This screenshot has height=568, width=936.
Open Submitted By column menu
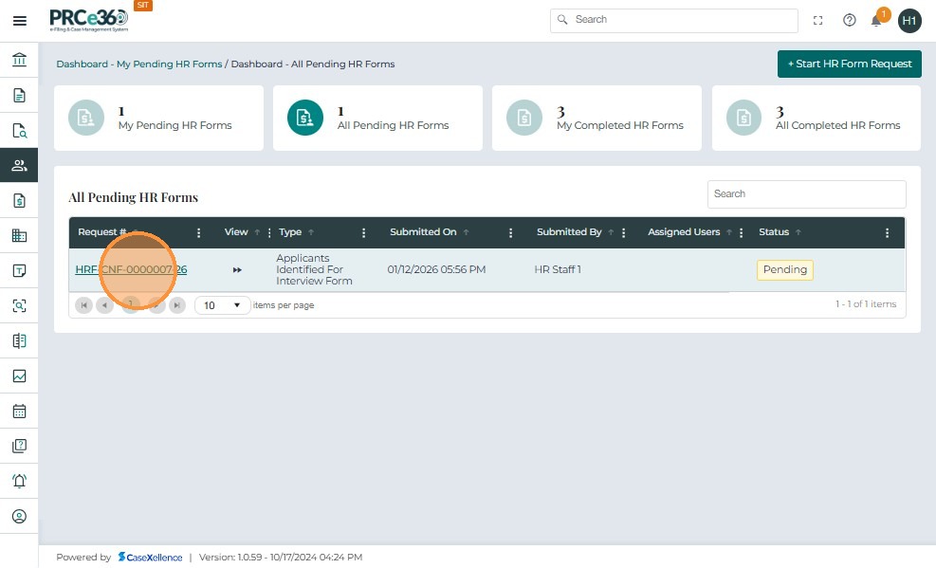coord(623,232)
